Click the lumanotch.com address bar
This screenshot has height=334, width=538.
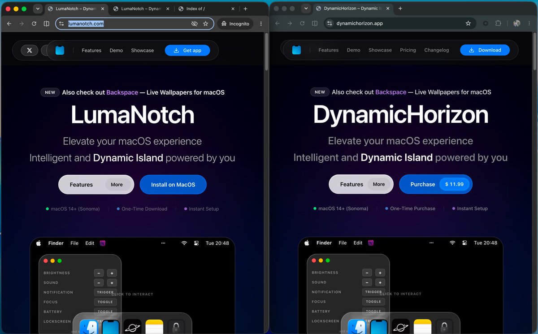point(134,24)
